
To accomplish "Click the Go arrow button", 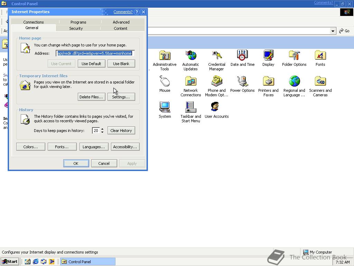I will (344, 31).
